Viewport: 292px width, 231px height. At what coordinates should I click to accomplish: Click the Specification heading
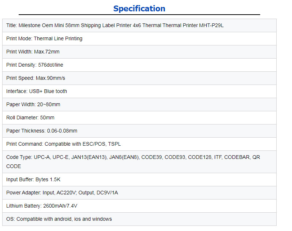(139, 8)
